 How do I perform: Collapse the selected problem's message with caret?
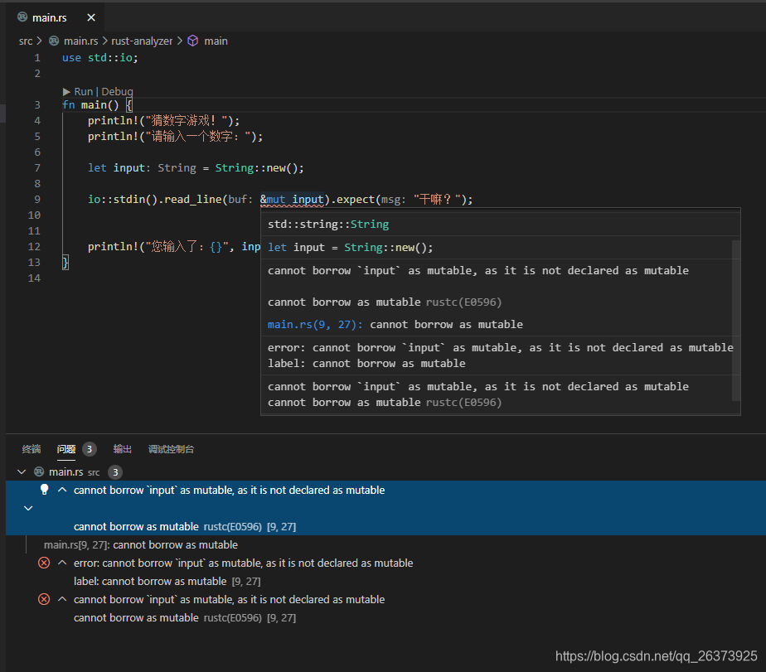tap(62, 490)
